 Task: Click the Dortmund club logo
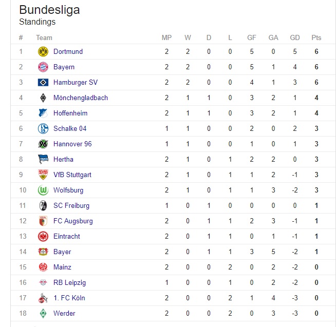click(43, 51)
